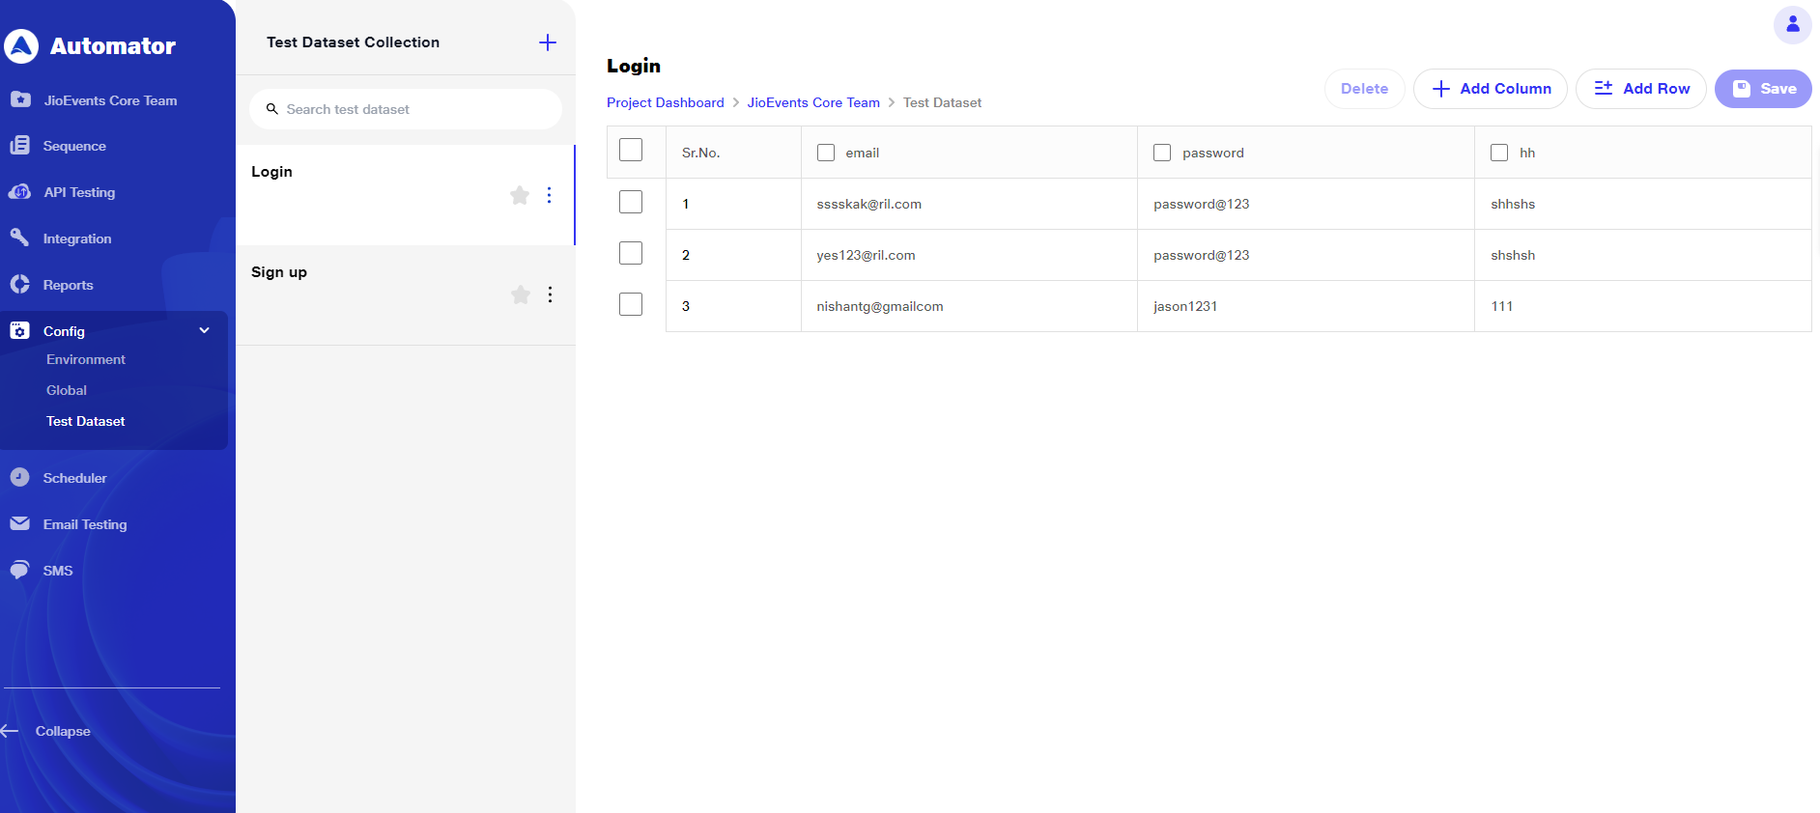Click password@123 in row 2
This screenshot has width=1820, height=813.
point(1306,255)
